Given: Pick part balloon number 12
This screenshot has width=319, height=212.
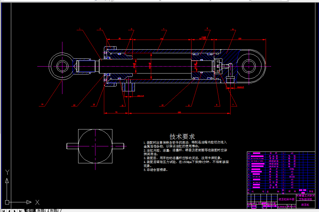Looking at the screenshot, I should 94,105.
